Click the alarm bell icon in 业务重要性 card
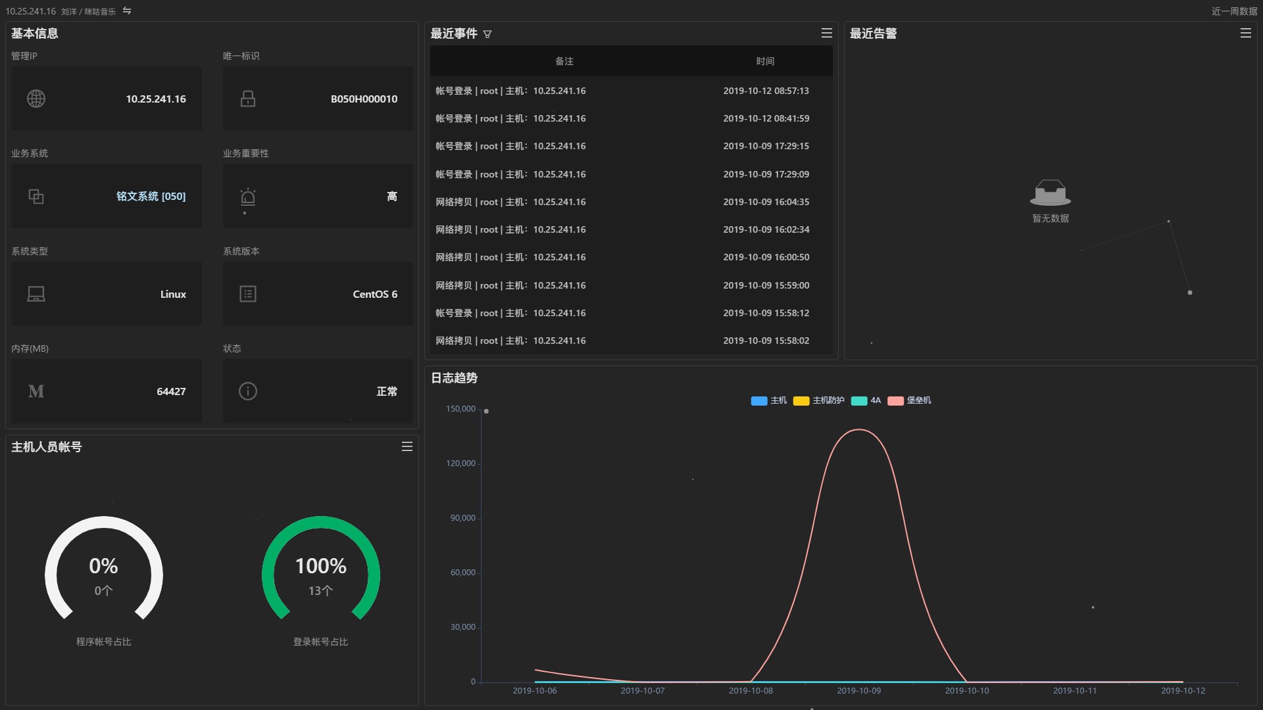The width and height of the screenshot is (1263, 710). [248, 197]
